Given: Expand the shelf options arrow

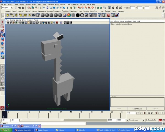Looking at the screenshot, I should click(x=3, y=17).
